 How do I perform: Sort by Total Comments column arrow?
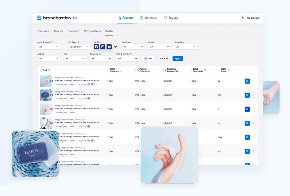108,70
